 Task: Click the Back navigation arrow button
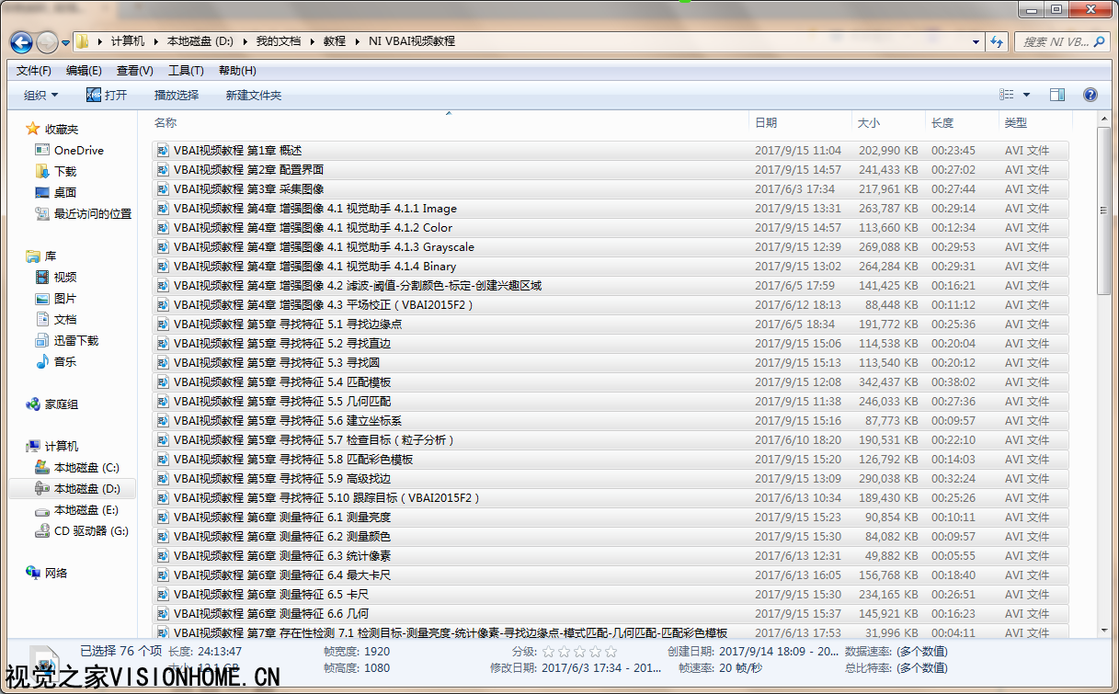(21, 42)
